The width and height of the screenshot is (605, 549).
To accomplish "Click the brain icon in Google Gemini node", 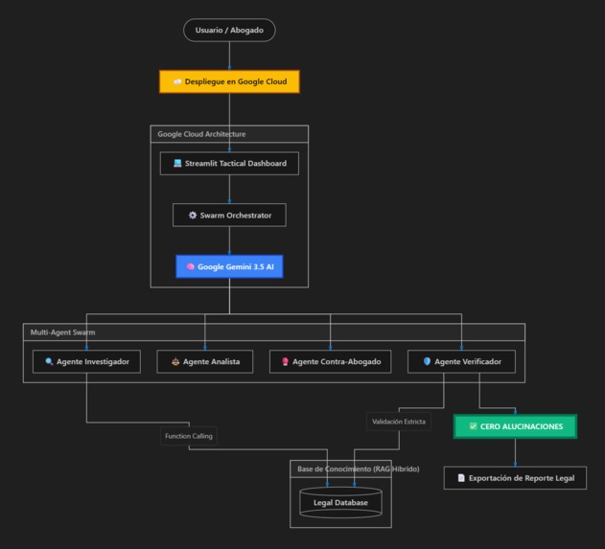I will [190, 266].
